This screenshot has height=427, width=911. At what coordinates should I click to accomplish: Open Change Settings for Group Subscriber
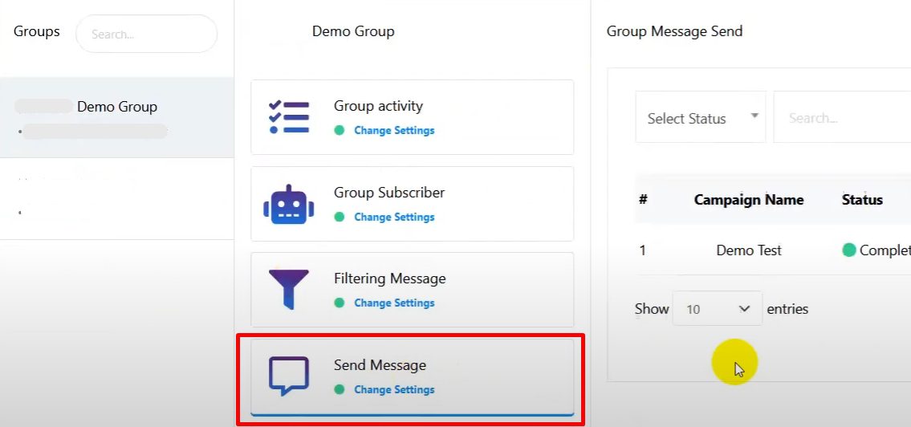click(x=394, y=217)
